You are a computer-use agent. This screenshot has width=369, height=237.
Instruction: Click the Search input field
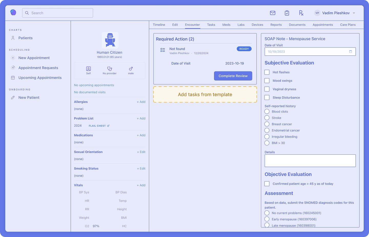click(x=58, y=13)
